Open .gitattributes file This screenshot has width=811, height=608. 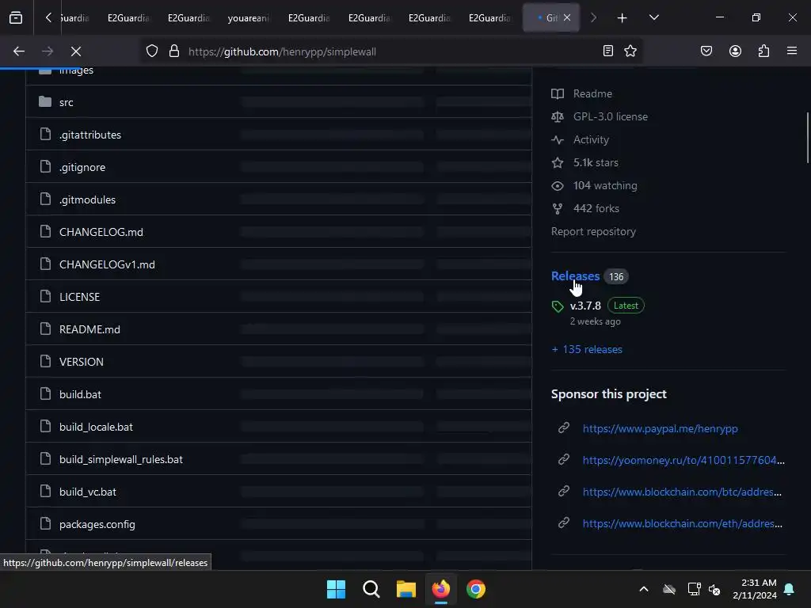click(x=90, y=135)
